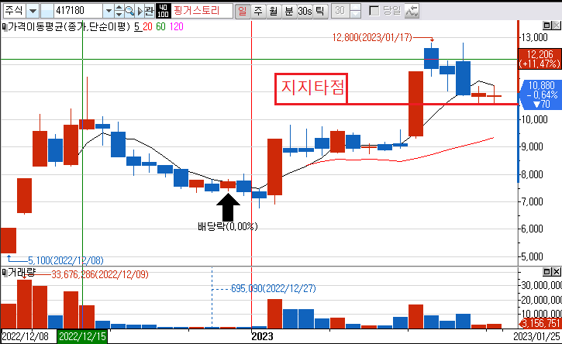This screenshot has width=562, height=344.
Task: Select the 주 weekly chart period
Action: pyautogui.click(x=258, y=11)
